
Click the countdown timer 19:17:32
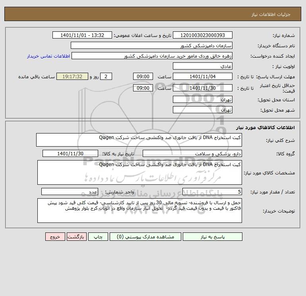click(x=72, y=77)
